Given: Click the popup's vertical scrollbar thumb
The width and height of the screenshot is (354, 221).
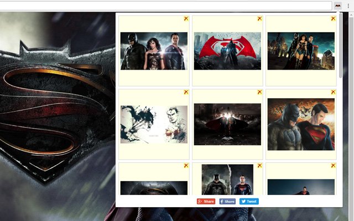Looking at the screenshot, I should (x=341, y=46).
